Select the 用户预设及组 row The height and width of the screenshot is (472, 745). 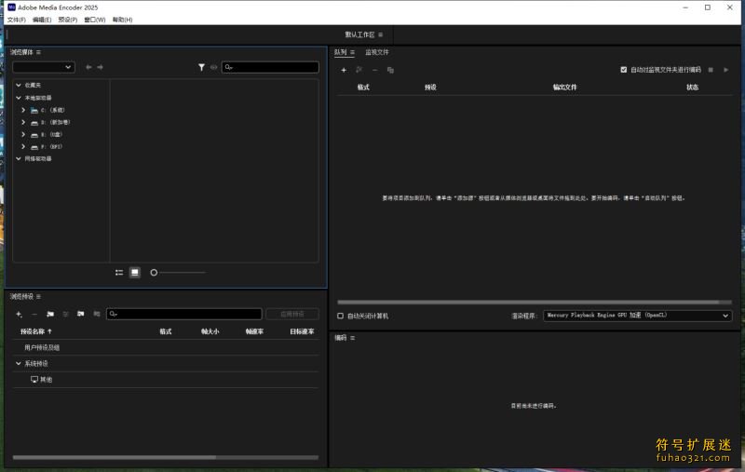(x=166, y=347)
